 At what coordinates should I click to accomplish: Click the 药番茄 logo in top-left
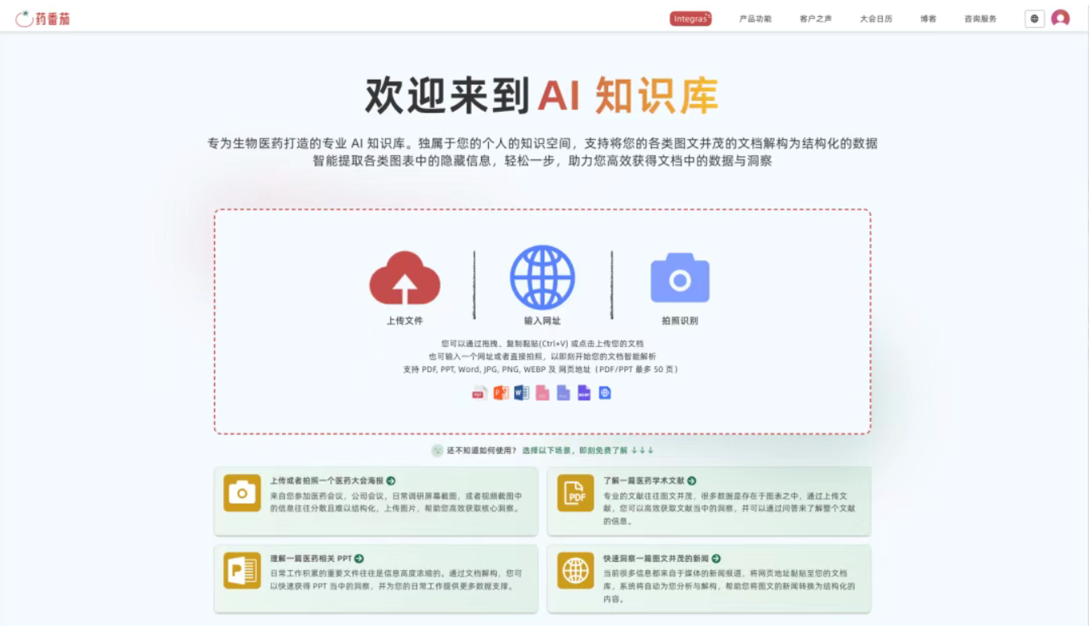point(43,19)
